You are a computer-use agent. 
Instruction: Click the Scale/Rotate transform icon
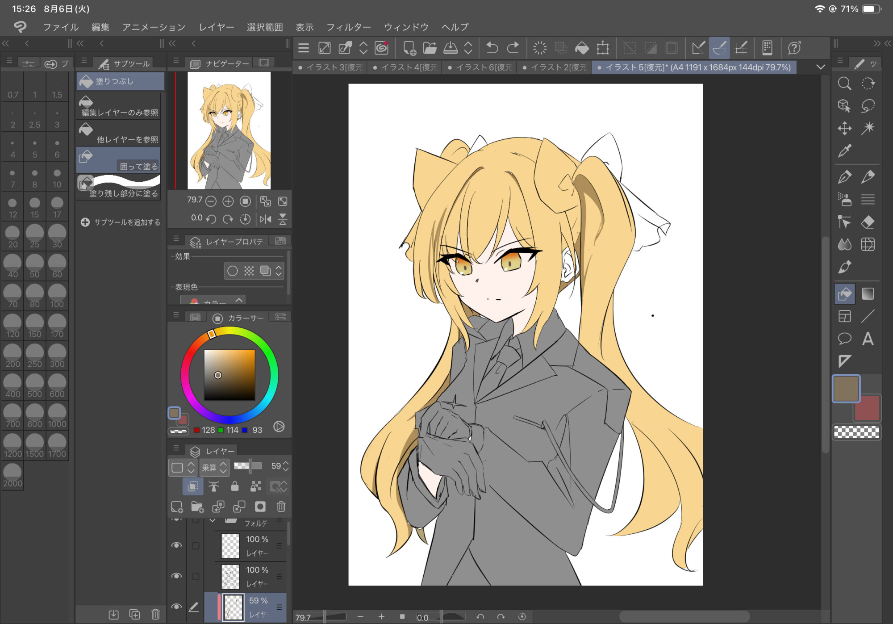(603, 48)
